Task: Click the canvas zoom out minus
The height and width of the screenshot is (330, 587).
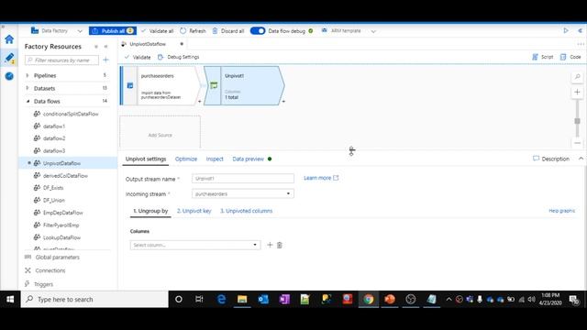Action: click(577, 143)
